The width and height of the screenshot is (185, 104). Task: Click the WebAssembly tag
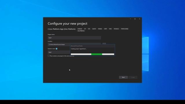pyautogui.click(x=125, y=29)
